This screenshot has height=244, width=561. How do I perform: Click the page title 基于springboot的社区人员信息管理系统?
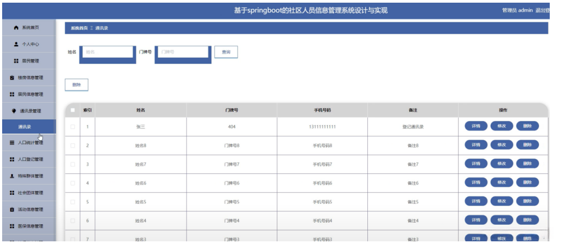(x=311, y=10)
